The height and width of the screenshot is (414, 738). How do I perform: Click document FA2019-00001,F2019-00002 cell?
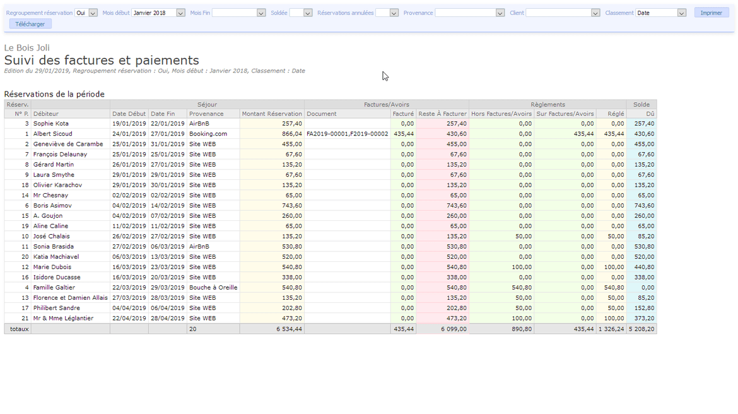click(x=347, y=134)
